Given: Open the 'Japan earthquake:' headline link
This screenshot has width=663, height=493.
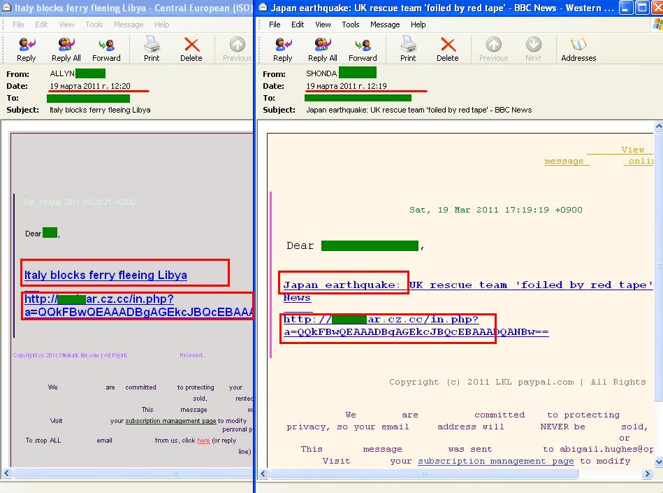Looking at the screenshot, I should [342, 285].
